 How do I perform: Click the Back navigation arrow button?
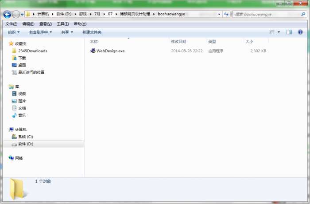pyautogui.click(x=8, y=14)
